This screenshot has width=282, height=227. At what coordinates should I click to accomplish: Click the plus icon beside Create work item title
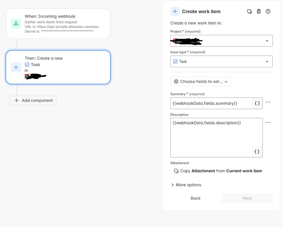pyautogui.click(x=175, y=11)
